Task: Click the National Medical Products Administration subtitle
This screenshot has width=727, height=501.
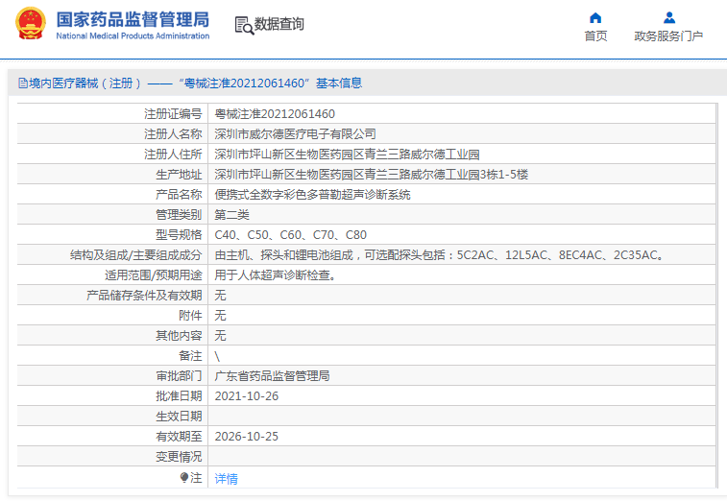Action: point(133,36)
